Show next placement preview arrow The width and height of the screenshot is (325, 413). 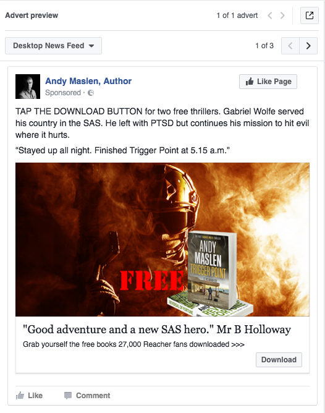click(x=308, y=46)
